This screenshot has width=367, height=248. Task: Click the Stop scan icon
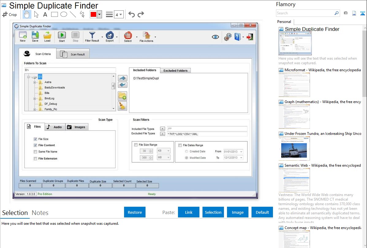(75, 37)
